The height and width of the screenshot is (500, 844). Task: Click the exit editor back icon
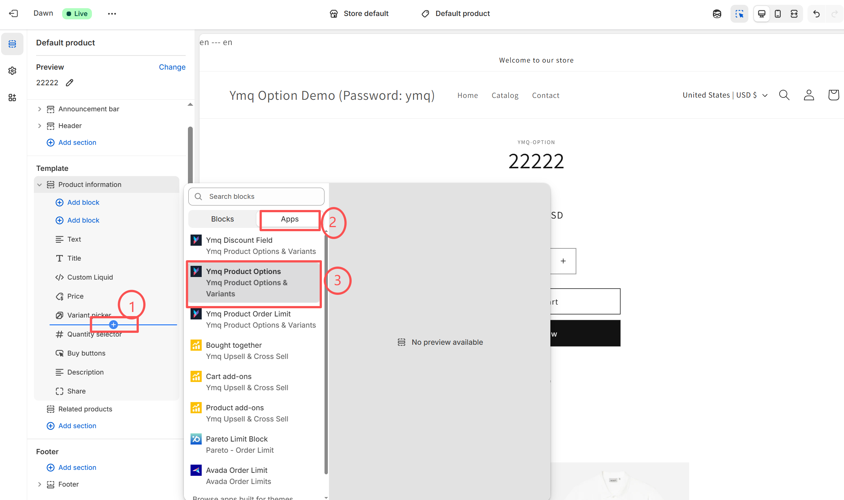(13, 14)
